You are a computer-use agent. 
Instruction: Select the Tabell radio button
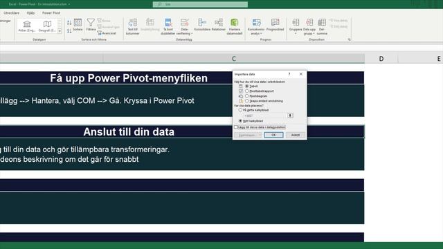coord(247,86)
